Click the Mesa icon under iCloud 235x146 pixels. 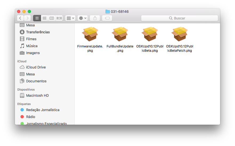22,74
